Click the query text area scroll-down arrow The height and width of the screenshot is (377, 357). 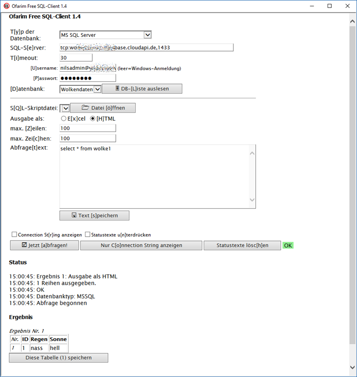[252, 200]
